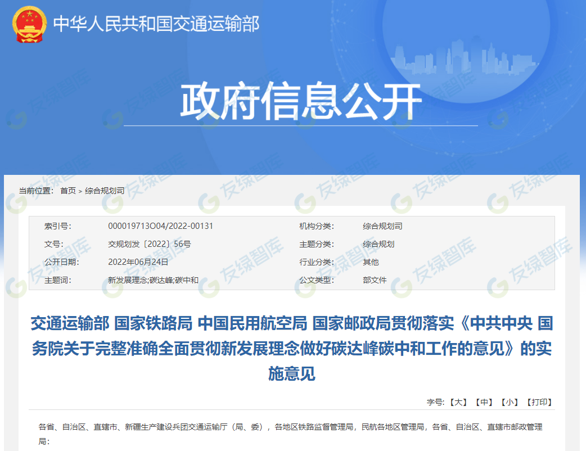
Task: Click the blue article title heading
Action: 291,348
